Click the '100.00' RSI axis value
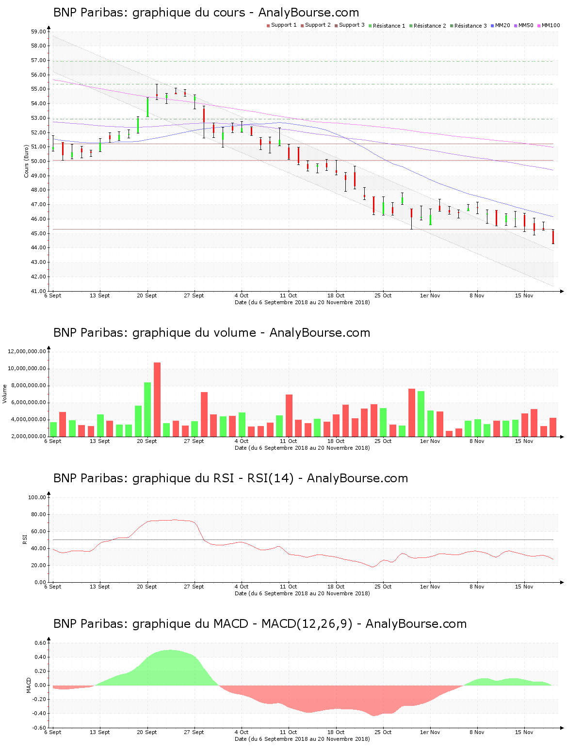 click(37, 497)
